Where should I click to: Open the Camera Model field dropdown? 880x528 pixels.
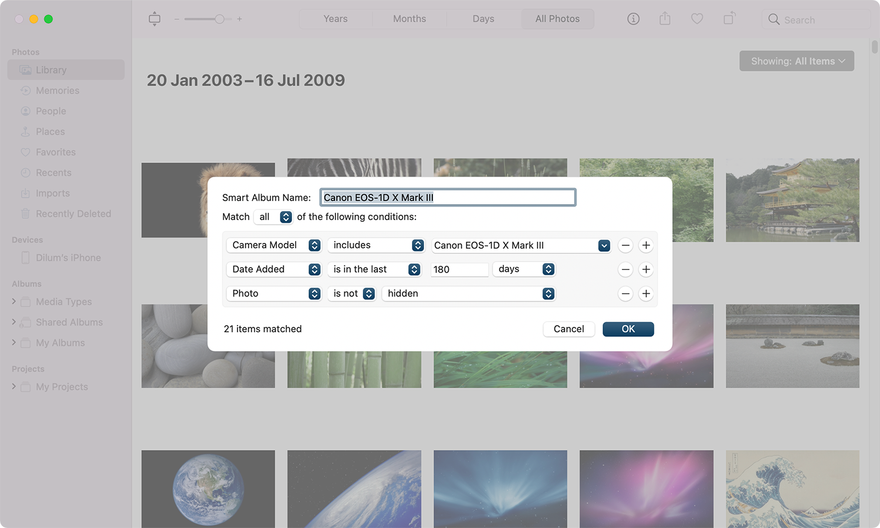[x=274, y=245]
